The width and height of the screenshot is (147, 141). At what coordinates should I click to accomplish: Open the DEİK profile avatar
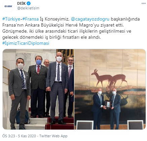click(8, 6)
